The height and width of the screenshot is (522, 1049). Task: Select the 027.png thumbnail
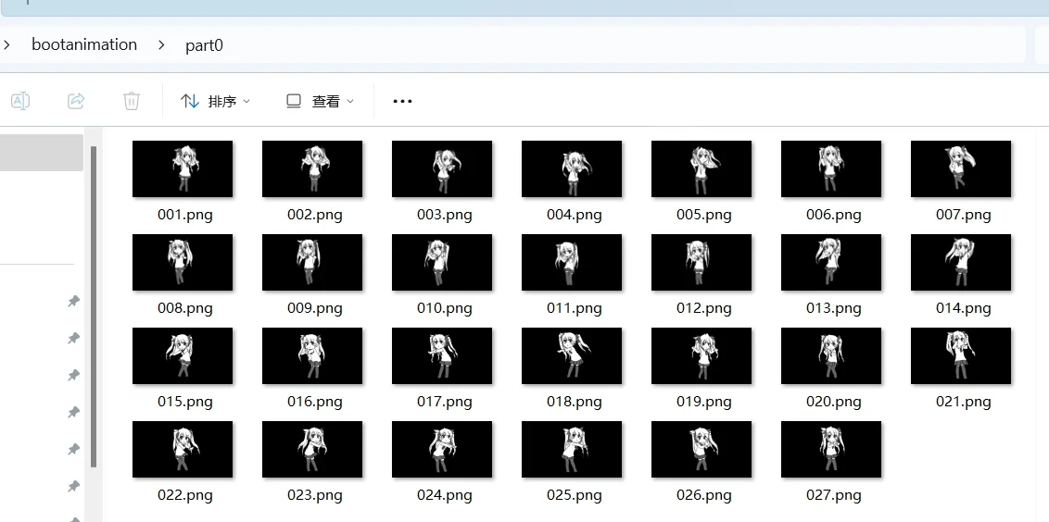click(x=831, y=449)
